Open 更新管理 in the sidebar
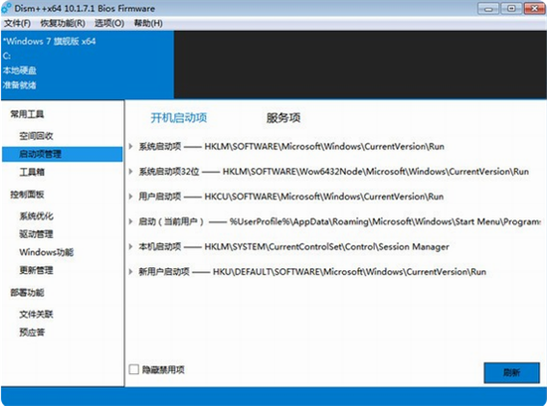Viewport: 547px width, 406px height. coord(36,270)
